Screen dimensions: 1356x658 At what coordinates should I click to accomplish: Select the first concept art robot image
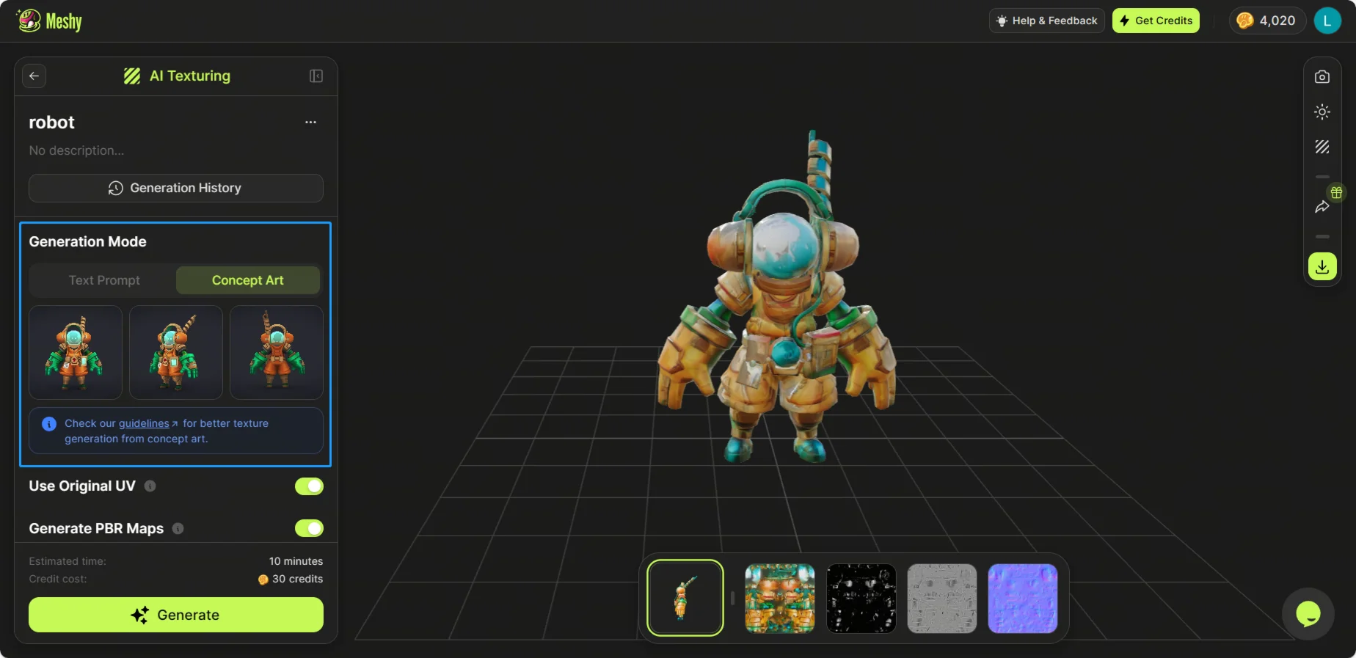(76, 352)
